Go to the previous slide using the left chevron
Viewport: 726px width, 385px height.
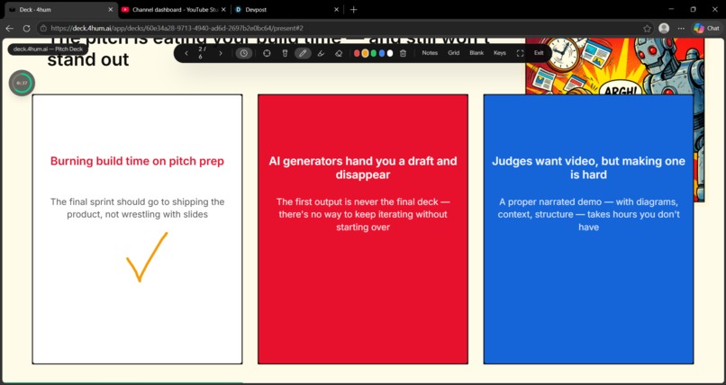coord(186,53)
